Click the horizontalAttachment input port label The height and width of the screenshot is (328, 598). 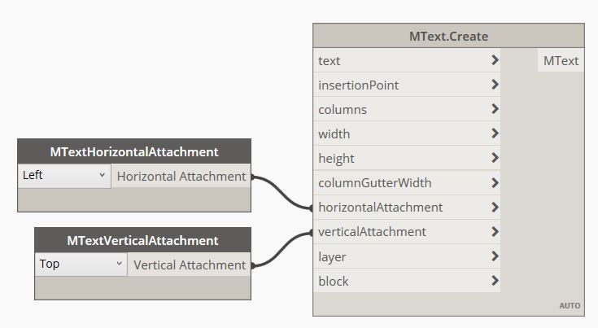[x=381, y=207]
